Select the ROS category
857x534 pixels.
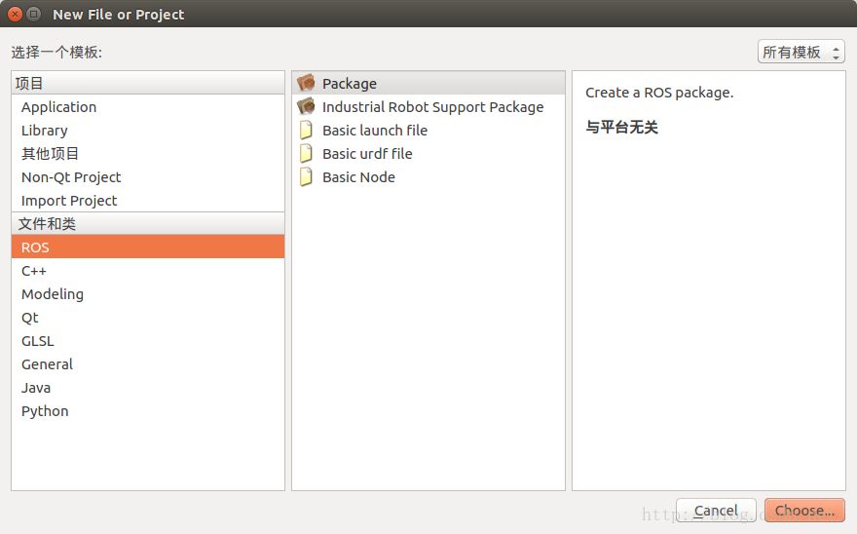click(148, 248)
